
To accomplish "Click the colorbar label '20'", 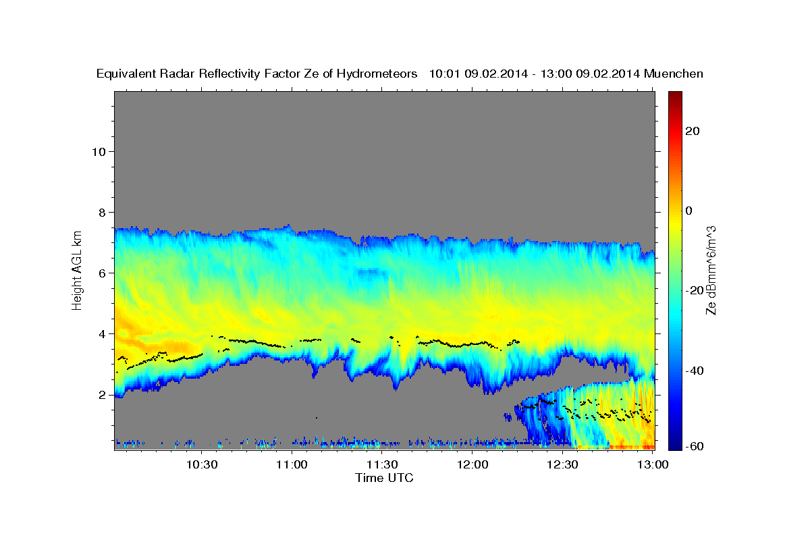I will pyautogui.click(x=693, y=131).
